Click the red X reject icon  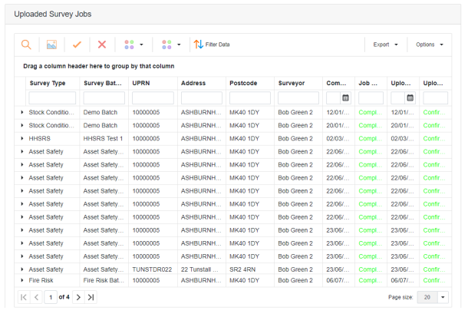pyautogui.click(x=101, y=45)
